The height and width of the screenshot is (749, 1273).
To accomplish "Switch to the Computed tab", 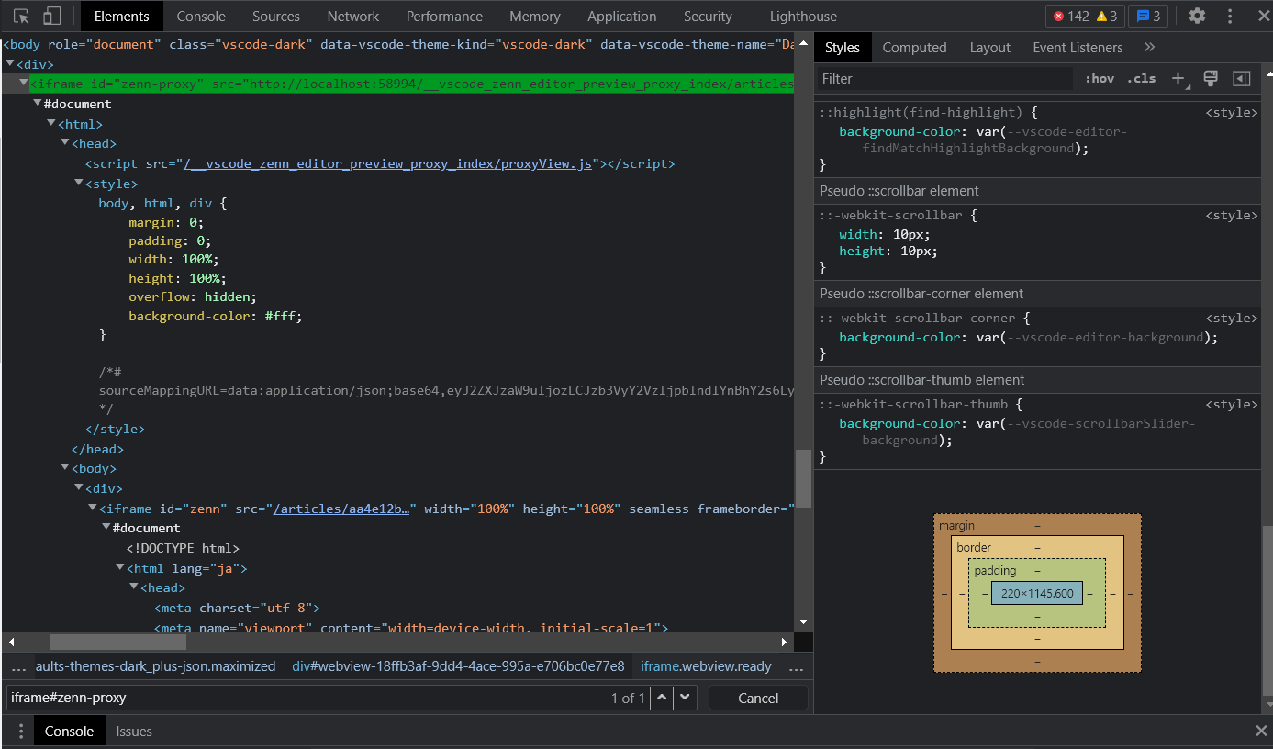I will (914, 47).
